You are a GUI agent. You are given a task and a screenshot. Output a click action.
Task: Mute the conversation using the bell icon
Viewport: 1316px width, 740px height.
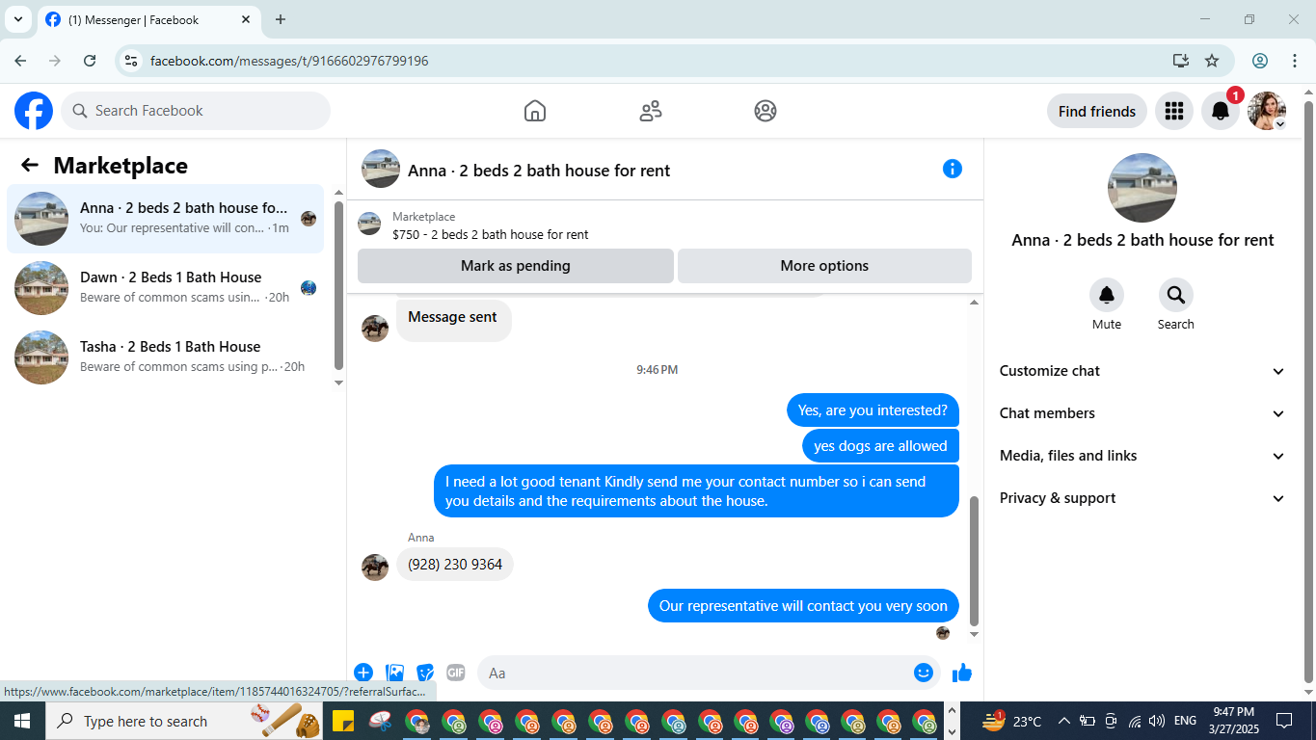click(1107, 295)
